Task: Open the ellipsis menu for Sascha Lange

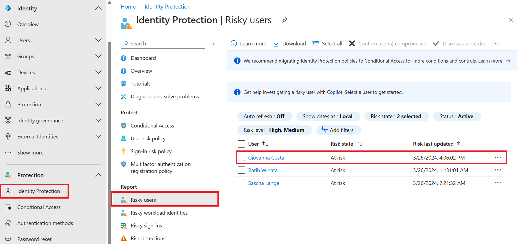Action: tap(498, 183)
